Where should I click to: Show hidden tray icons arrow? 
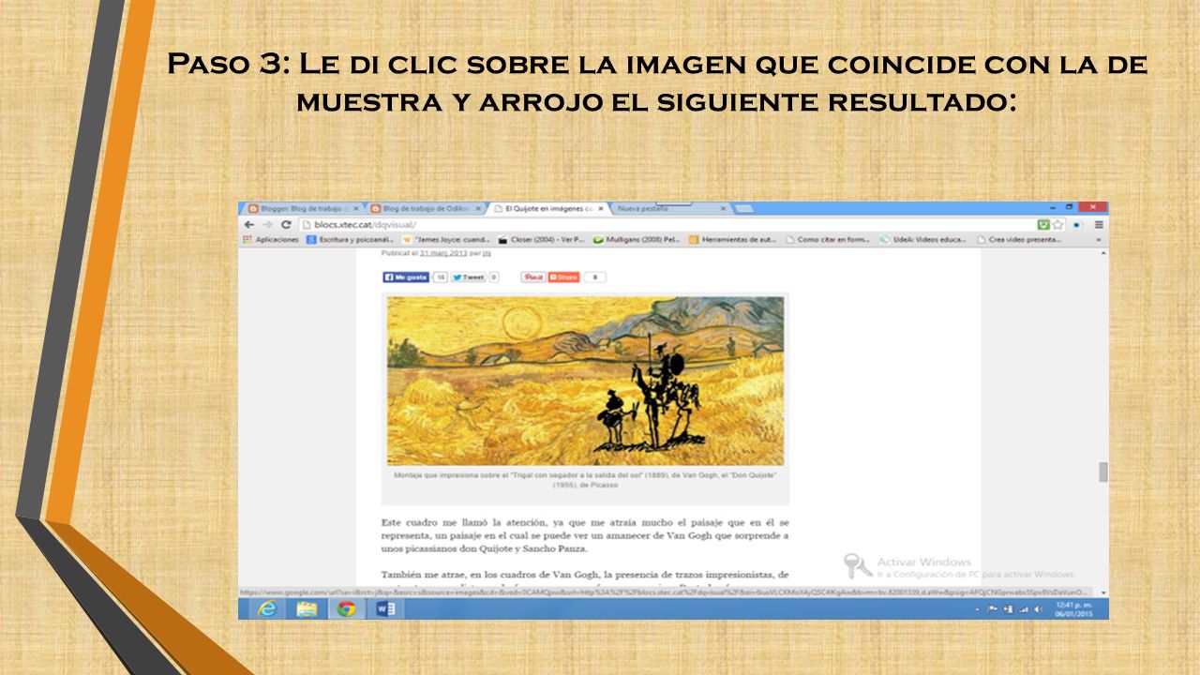pos(979,609)
